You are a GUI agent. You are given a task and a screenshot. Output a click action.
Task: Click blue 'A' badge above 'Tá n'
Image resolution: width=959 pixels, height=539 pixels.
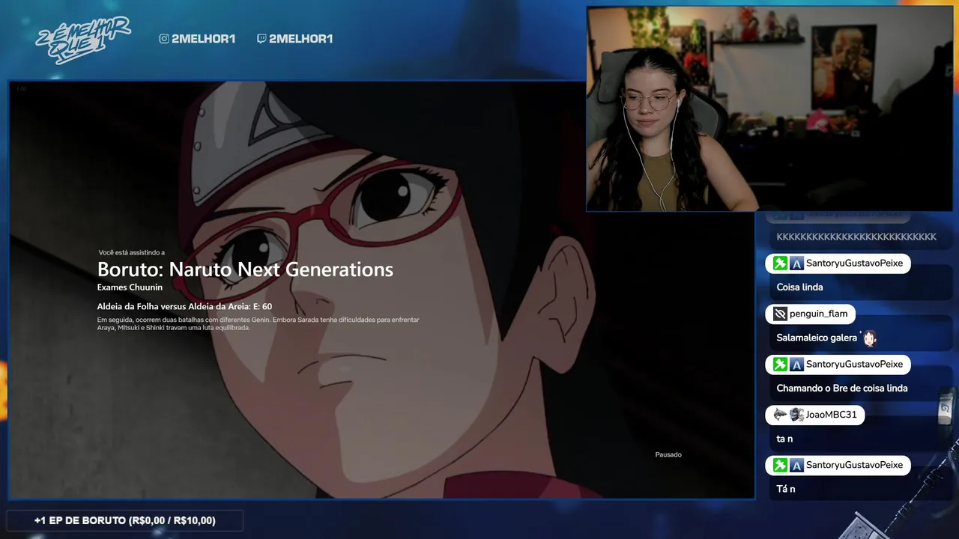click(x=796, y=466)
